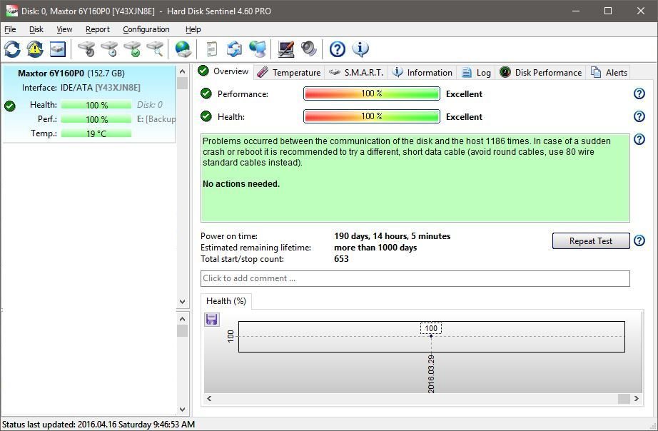This screenshot has height=431, width=658.
Task: Click the envelope with arrows toolbar icon
Action: tap(234, 49)
